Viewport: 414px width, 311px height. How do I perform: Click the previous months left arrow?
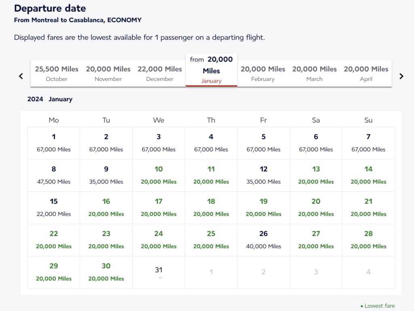click(21, 76)
